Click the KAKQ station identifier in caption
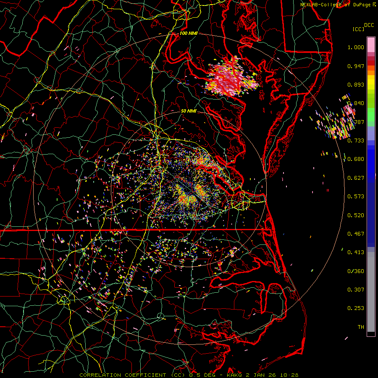This screenshot has height=378, width=378. pyautogui.click(x=235, y=375)
